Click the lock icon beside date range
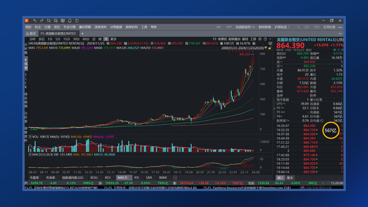Screen dimensions: 368x207 271,48
